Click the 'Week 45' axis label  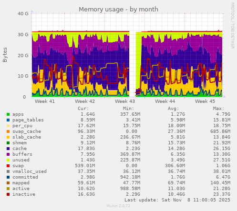coord(205,101)
